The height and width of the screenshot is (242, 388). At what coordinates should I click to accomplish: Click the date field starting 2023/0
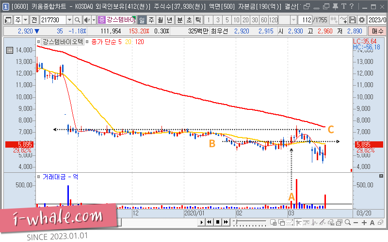coord(377,20)
